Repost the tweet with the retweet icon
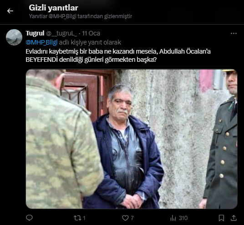The width and height of the screenshot is (244, 225). coord(77,218)
